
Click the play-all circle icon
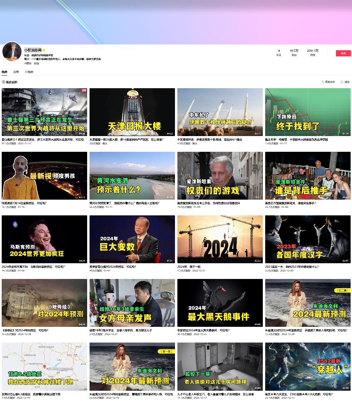coord(3,82)
